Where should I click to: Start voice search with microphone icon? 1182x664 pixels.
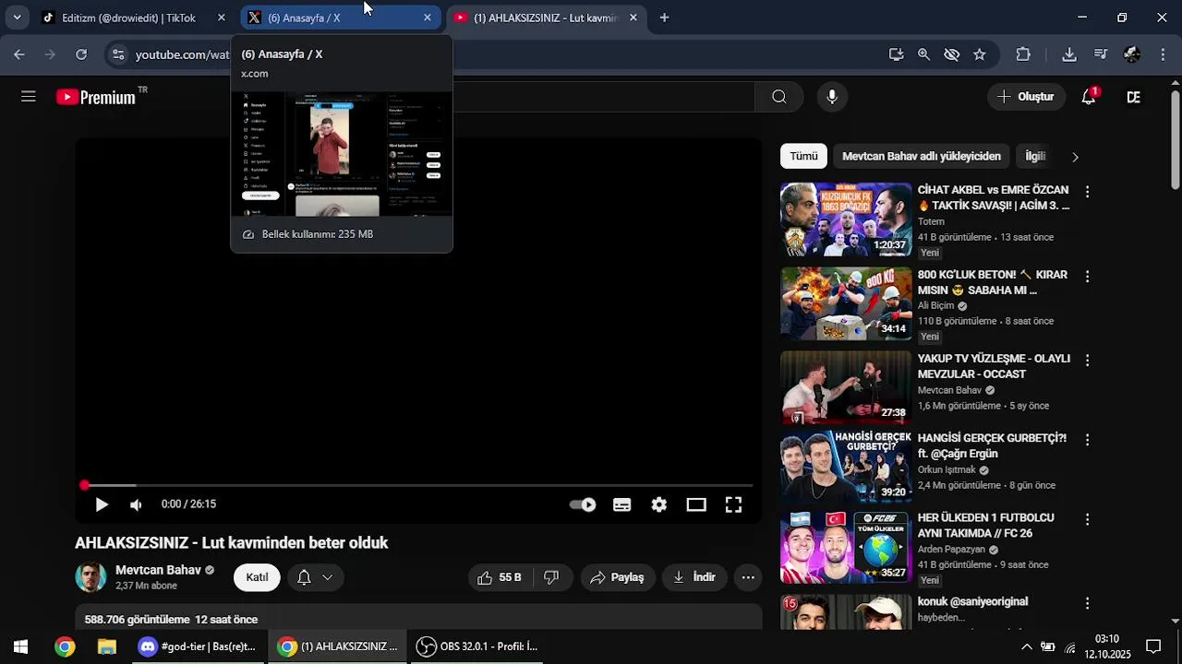pyautogui.click(x=832, y=97)
